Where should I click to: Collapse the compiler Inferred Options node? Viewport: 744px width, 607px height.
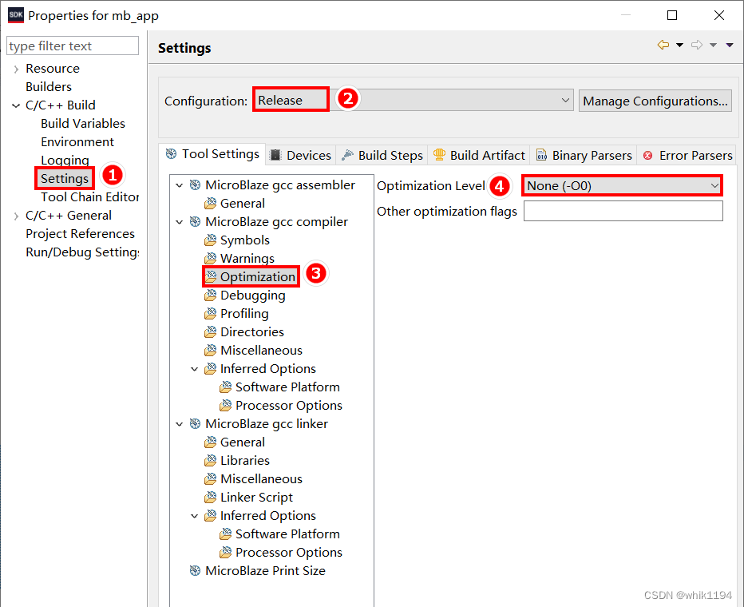[195, 369]
